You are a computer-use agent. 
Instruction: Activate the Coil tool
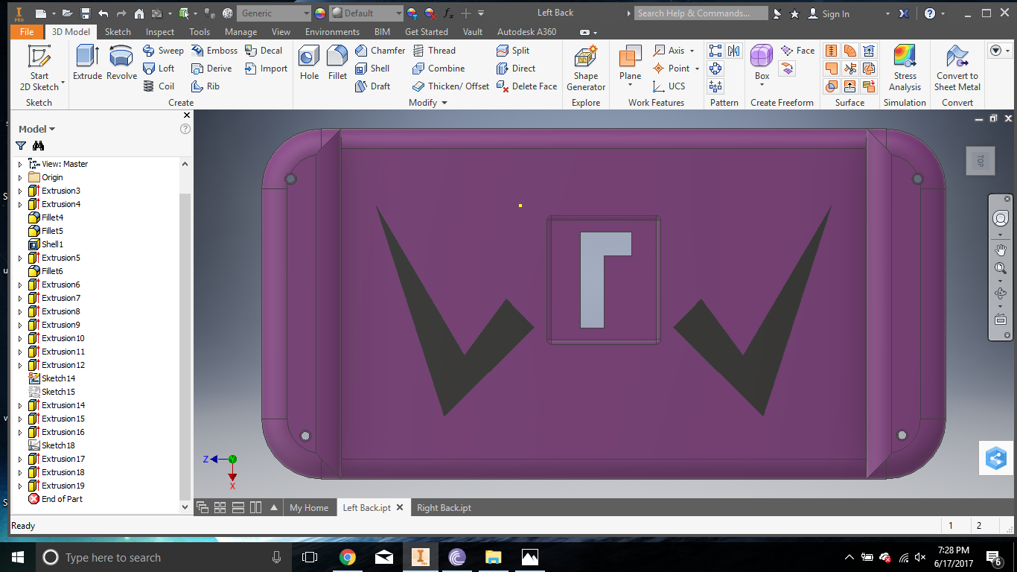[159, 86]
